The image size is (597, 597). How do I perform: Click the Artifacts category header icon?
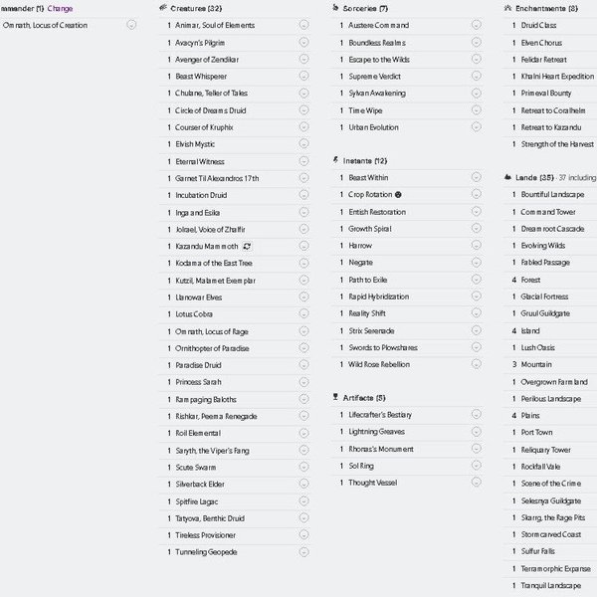point(335,397)
